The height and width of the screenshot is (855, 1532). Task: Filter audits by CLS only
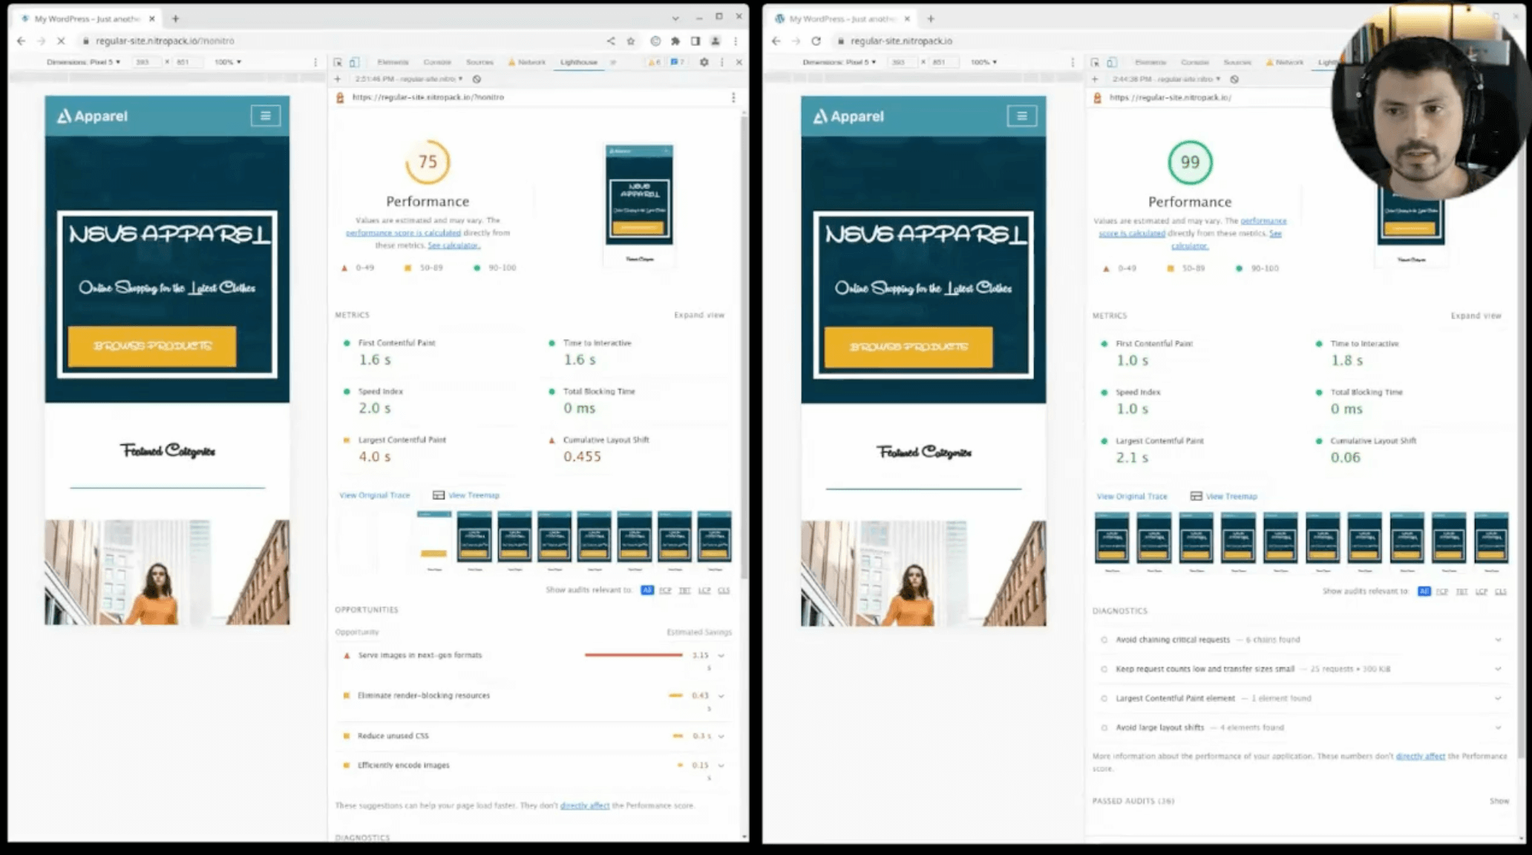tap(723, 590)
